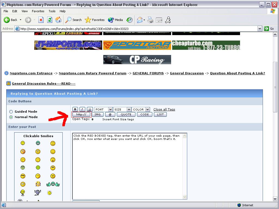The height and width of the screenshot is (209, 279).
Task: Click the red-boxed http:// button
Action: click(x=81, y=115)
